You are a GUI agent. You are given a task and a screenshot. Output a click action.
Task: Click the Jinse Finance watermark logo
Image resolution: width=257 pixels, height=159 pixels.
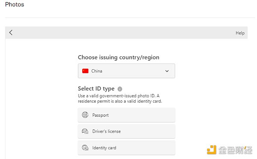click(212, 150)
